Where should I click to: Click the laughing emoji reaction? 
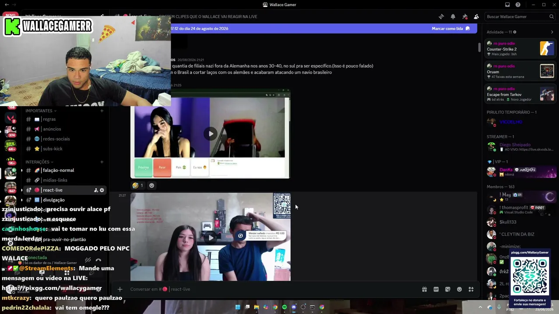138,185
